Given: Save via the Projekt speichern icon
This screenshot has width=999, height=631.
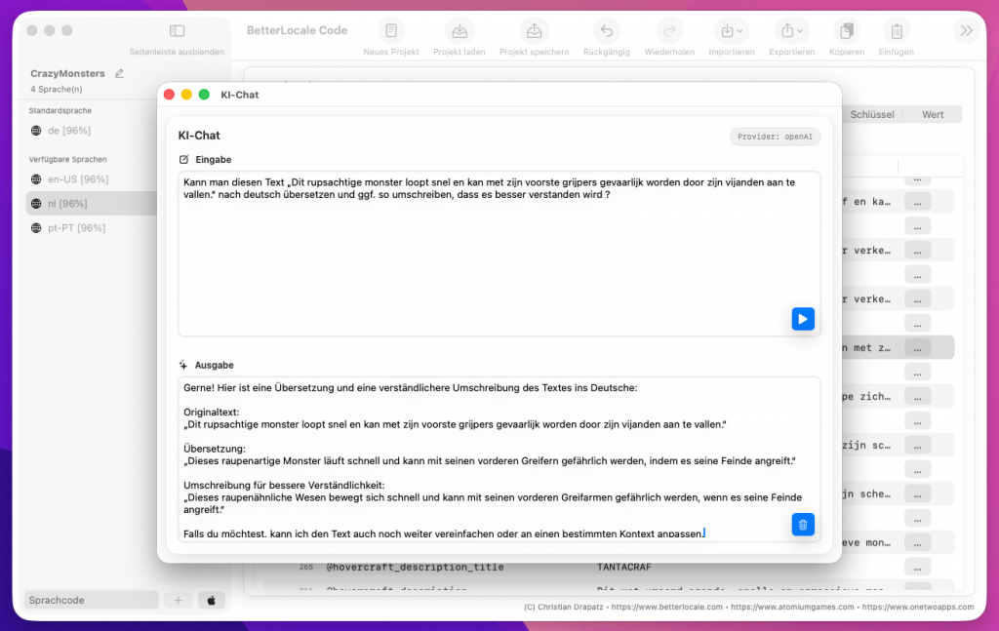Looking at the screenshot, I should [x=534, y=30].
